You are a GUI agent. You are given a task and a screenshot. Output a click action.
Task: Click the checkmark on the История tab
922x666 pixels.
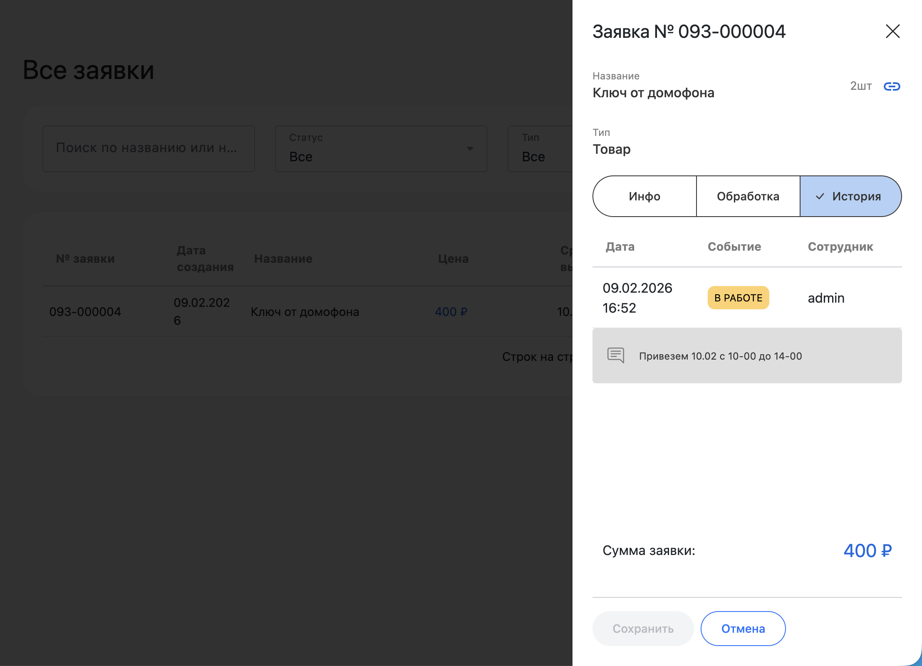coord(820,197)
